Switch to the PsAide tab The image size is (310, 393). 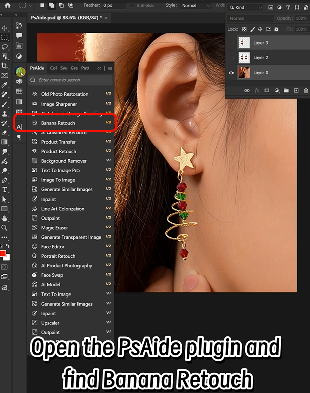pyautogui.click(x=37, y=68)
